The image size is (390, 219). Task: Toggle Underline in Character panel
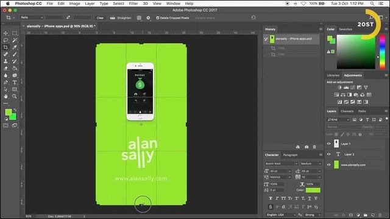coord(310,198)
